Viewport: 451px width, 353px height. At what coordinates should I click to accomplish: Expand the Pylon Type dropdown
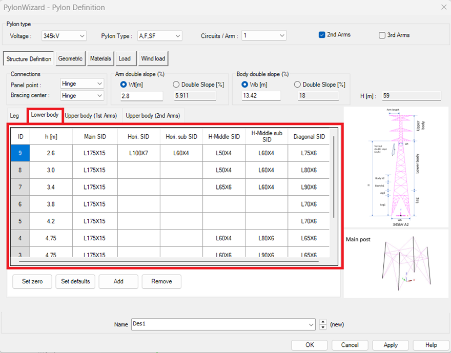160,36
